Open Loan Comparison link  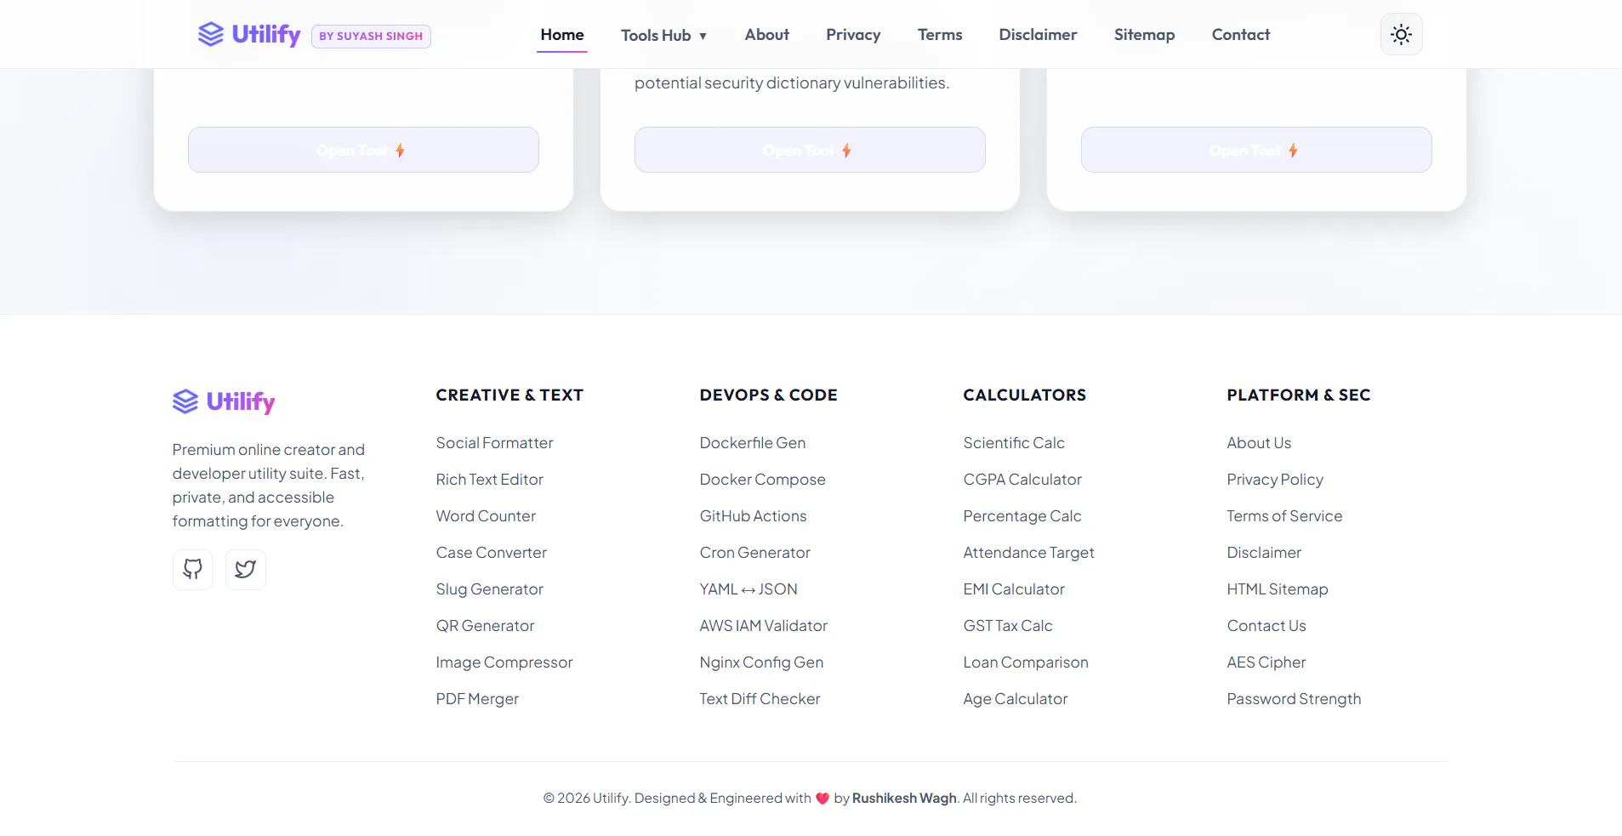point(1026,663)
